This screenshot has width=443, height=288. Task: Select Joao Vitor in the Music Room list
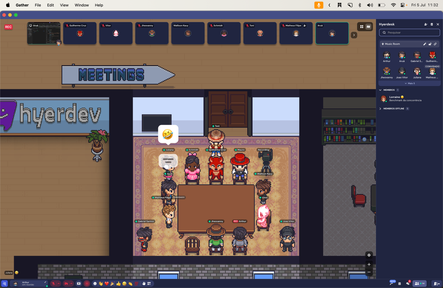402,72
